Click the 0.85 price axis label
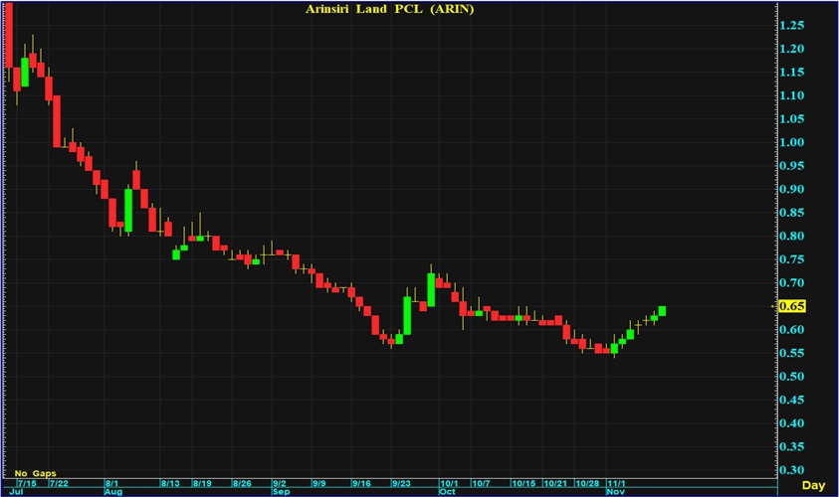The image size is (839, 497). pos(792,213)
